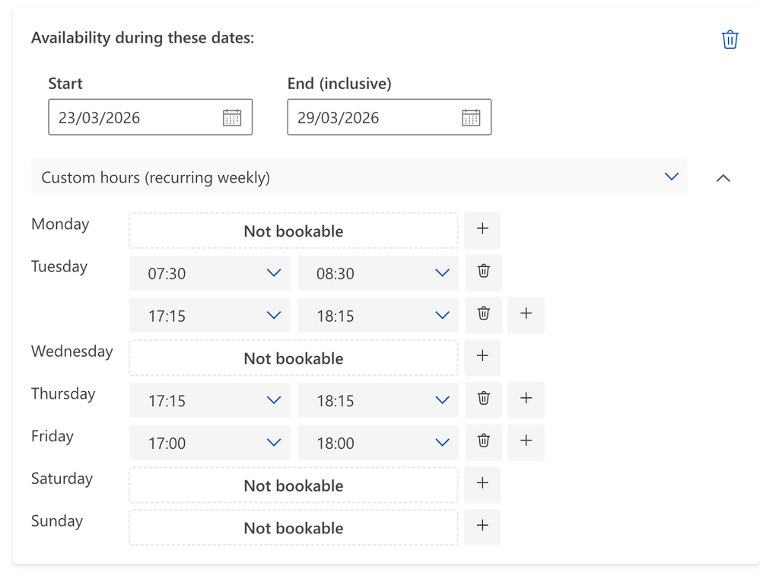Open the Start date calendar picker
This screenshot has height=579, width=760.
[x=232, y=117]
